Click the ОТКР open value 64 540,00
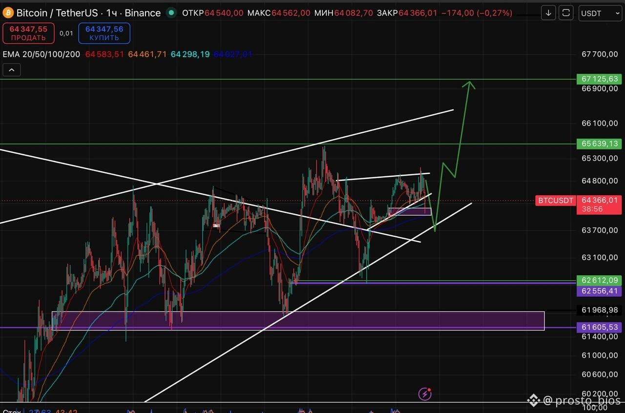625x413 pixels. (x=224, y=13)
